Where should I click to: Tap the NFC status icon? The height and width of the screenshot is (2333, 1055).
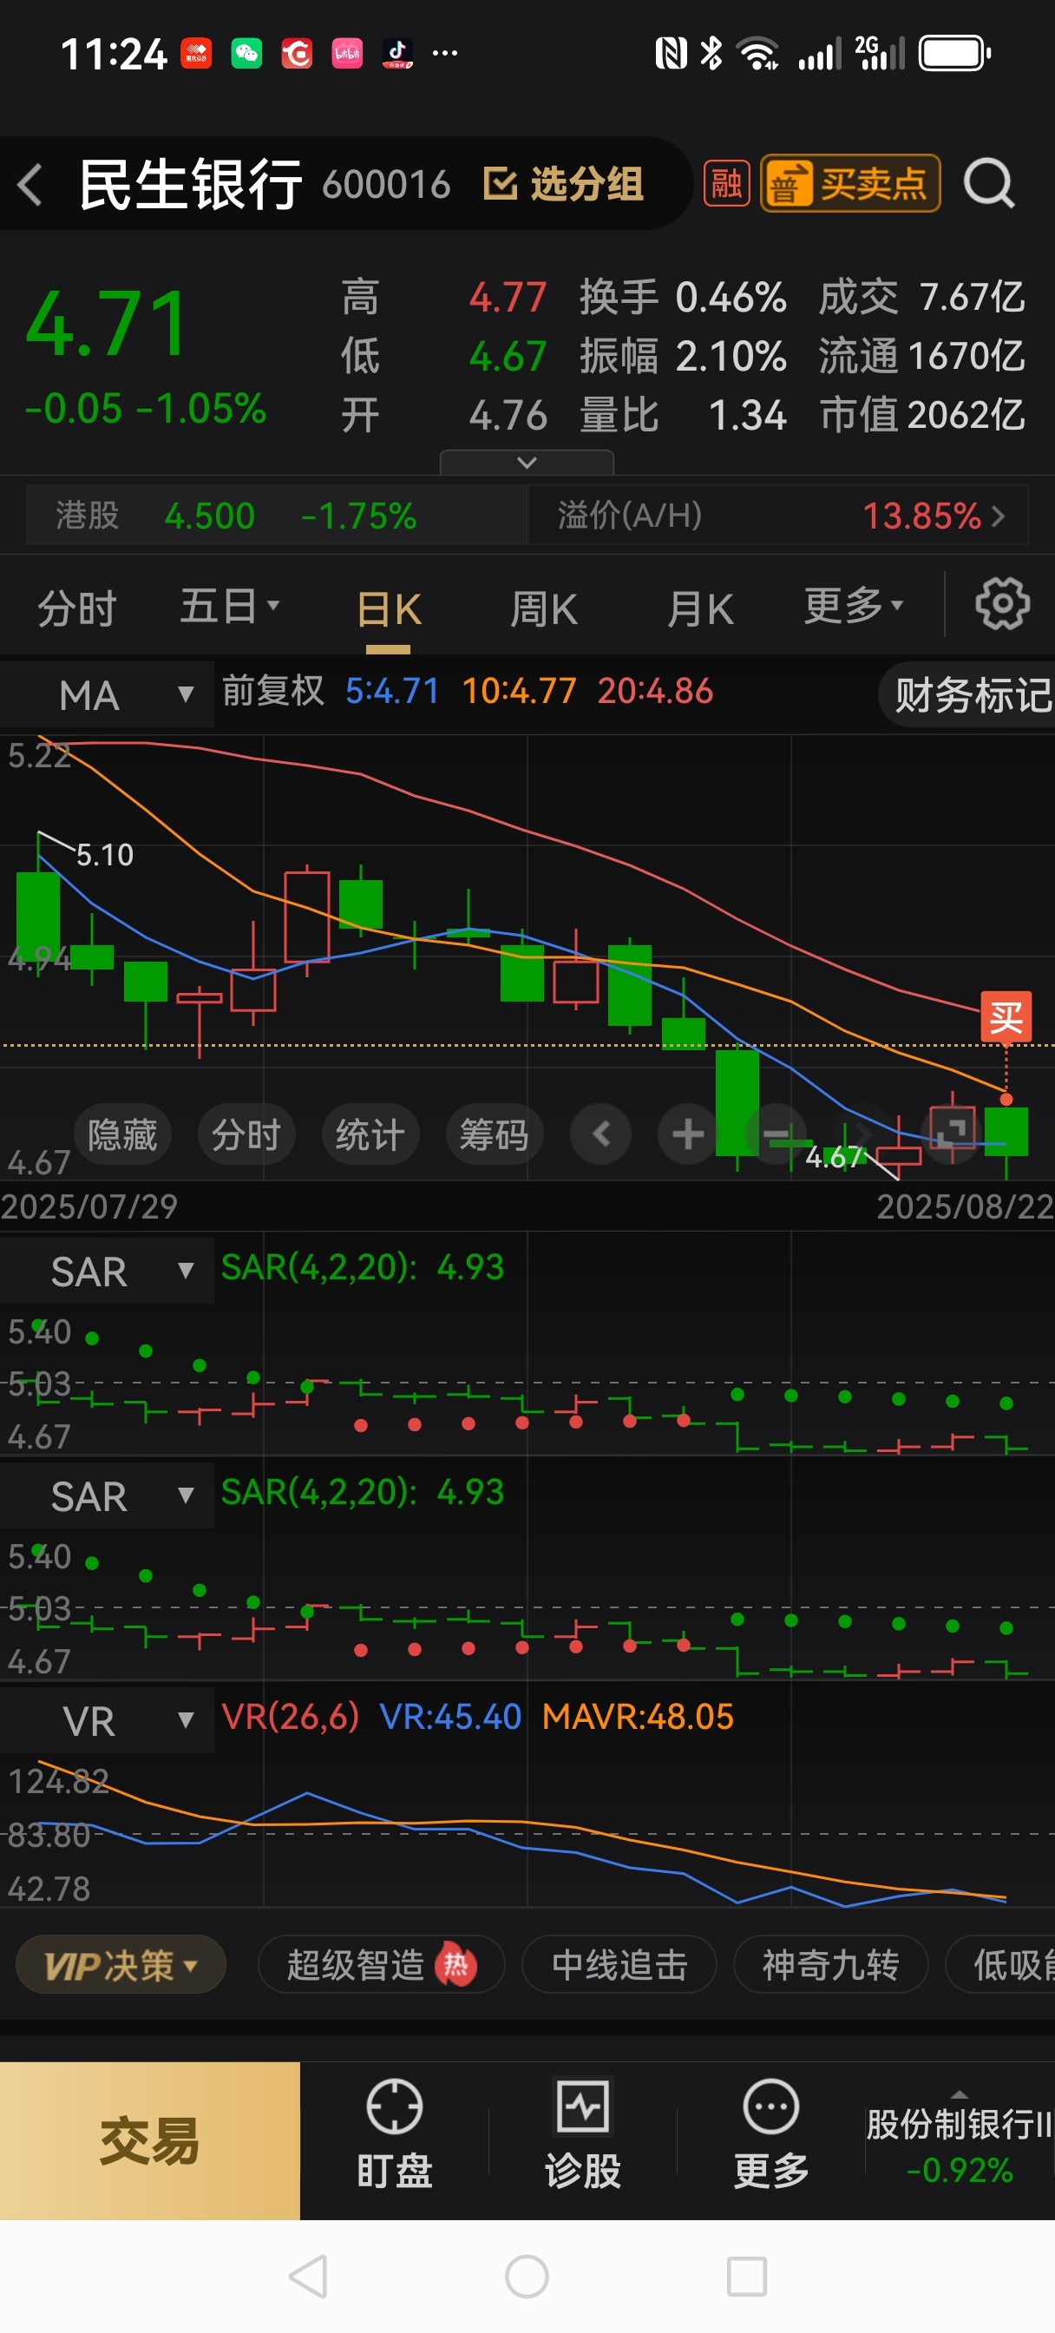(670, 54)
